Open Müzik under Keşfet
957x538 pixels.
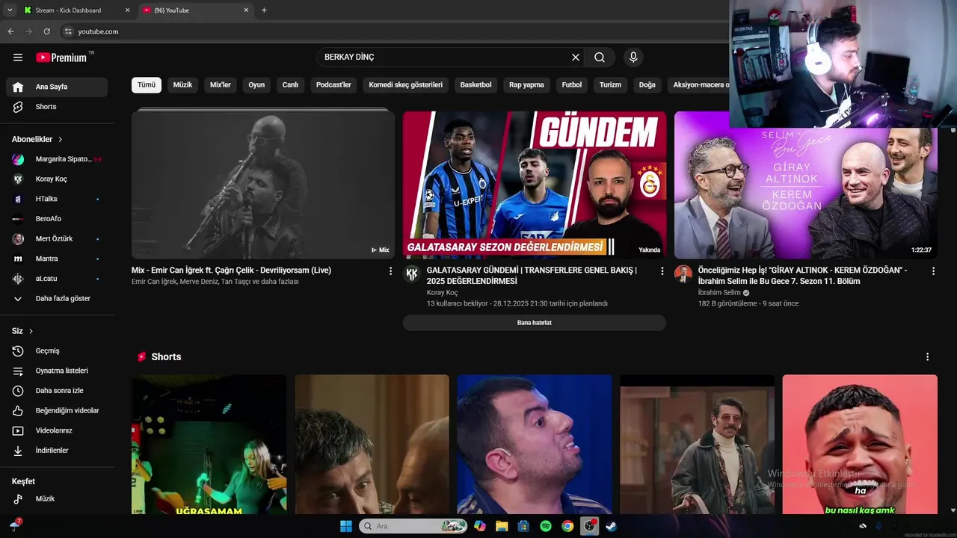pos(57,498)
